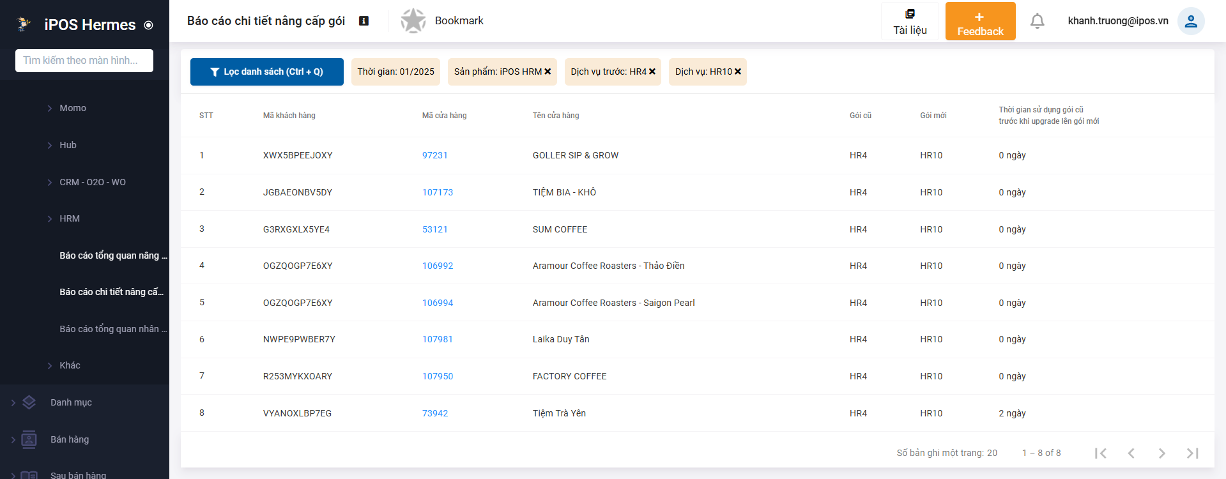Click the Bookmark star icon
The image size is (1226, 479).
(x=413, y=21)
